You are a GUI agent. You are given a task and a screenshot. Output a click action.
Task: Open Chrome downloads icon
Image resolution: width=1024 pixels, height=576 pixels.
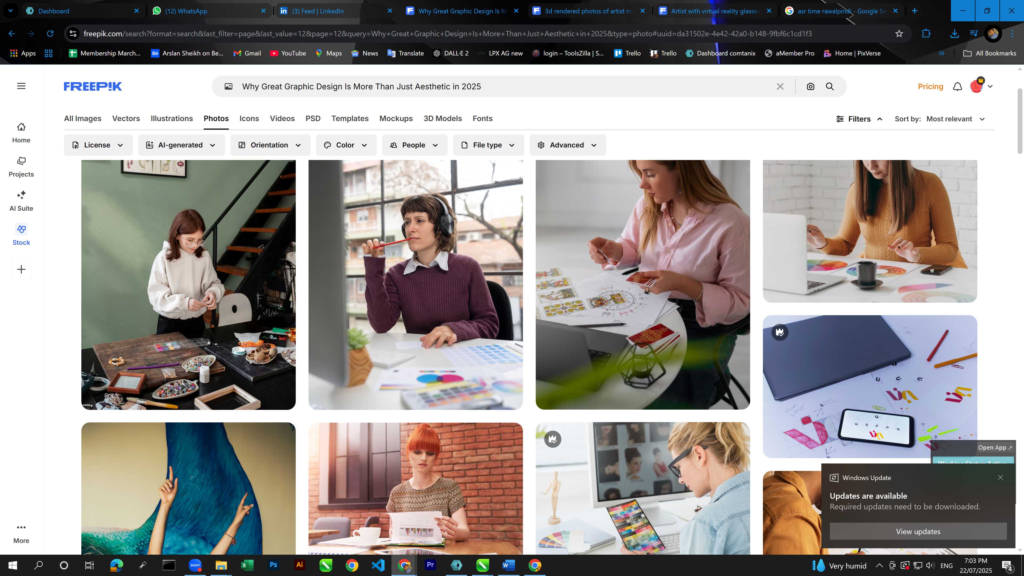tap(954, 34)
